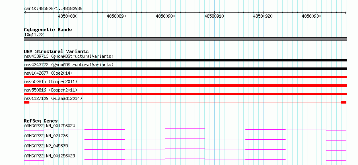This screenshot has width=358, height=165.
Task: Open the nsv4339713 gnomAD variant label
Action: pyautogui.click(x=69, y=56)
